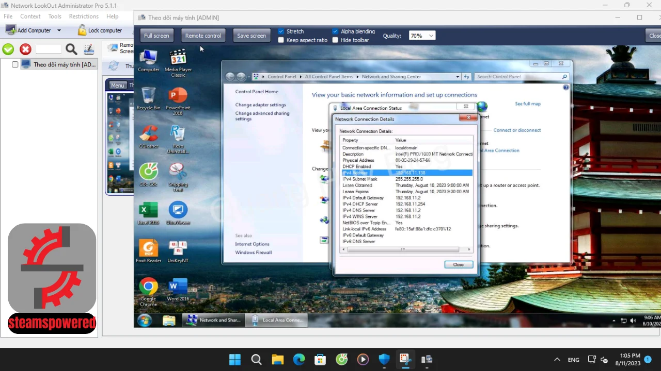Click Network and Sharing remote taskbar button
This screenshot has height=371, width=661.
(214, 320)
